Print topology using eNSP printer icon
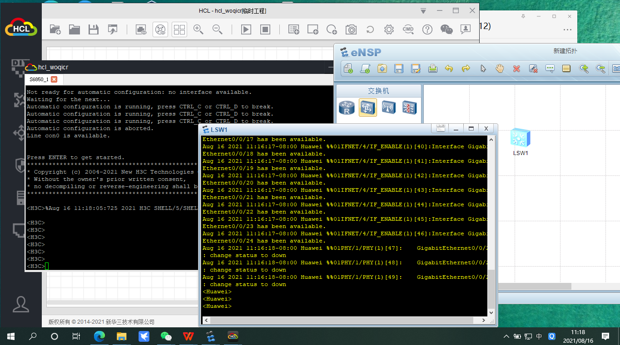 pyautogui.click(x=432, y=68)
